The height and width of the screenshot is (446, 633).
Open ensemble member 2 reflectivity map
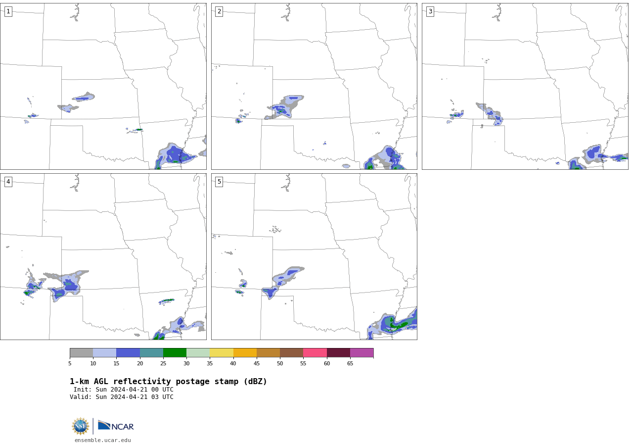coord(314,86)
